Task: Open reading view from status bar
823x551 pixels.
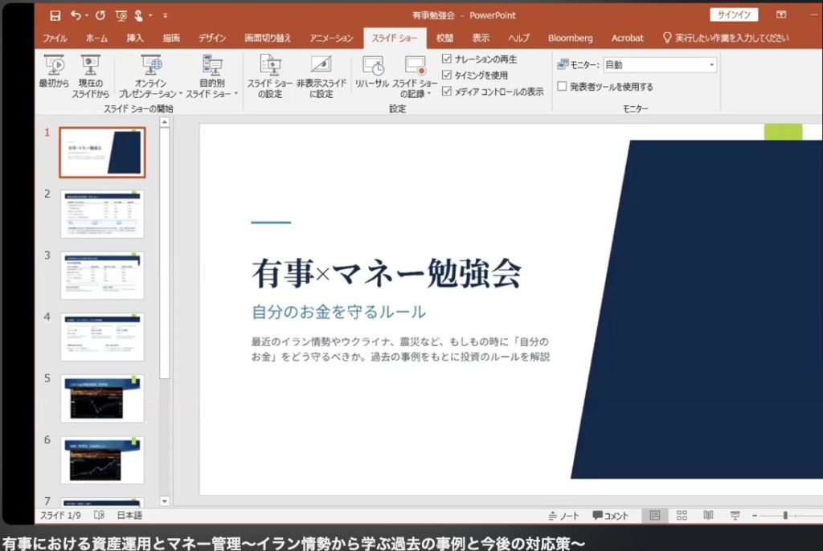Action: click(708, 515)
